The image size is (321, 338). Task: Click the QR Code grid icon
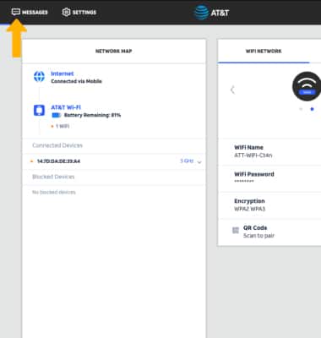click(x=236, y=231)
